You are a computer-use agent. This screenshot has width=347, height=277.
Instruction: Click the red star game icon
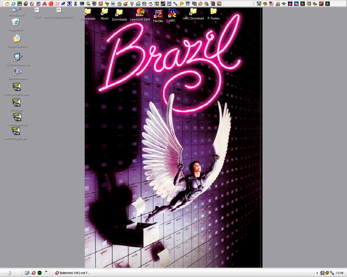(321, 3)
